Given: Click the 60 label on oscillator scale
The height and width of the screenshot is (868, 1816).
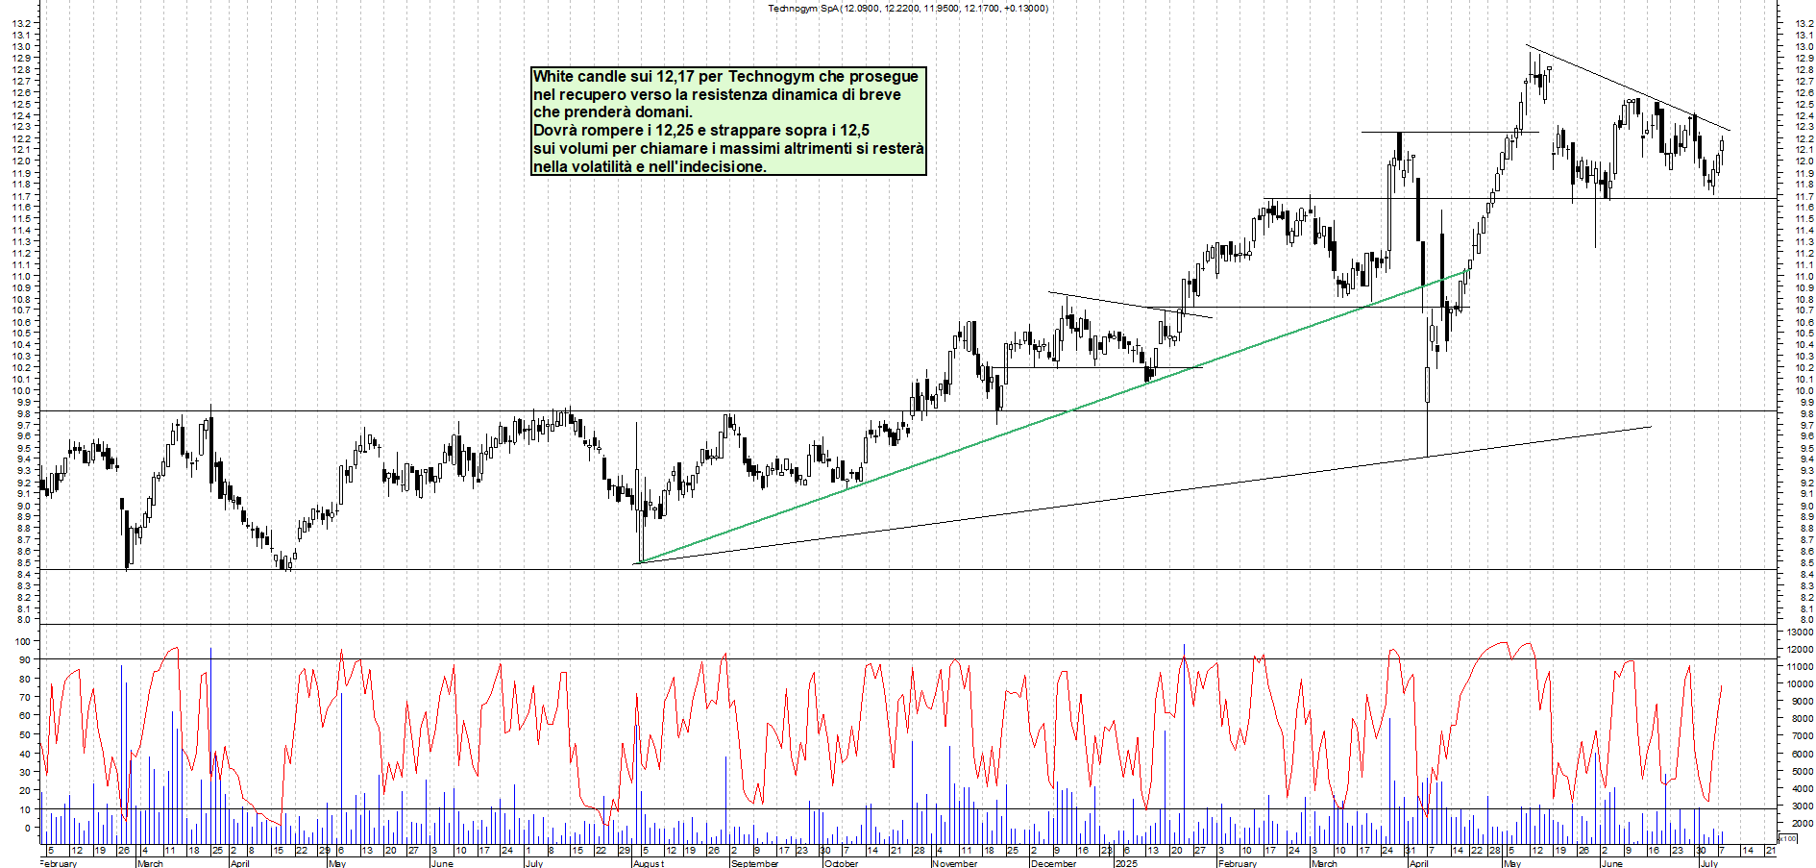Looking at the screenshot, I should tap(25, 716).
